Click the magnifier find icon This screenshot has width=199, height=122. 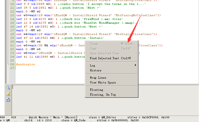click(8, 88)
